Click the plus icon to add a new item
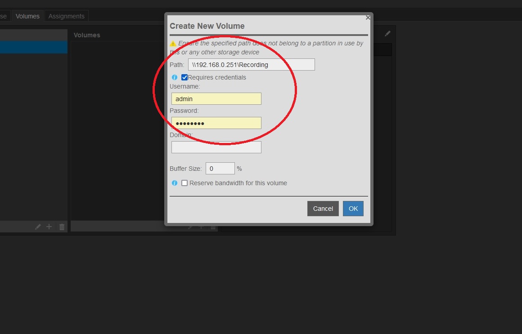 pyautogui.click(x=49, y=227)
